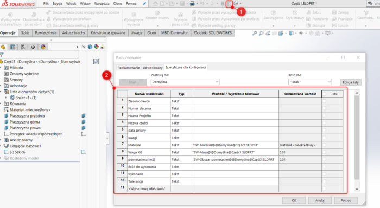Image resolution: width=380 pixels, height=208 pixels.
Task: Tick the checkbox in the Materiał row
Action: (324, 145)
